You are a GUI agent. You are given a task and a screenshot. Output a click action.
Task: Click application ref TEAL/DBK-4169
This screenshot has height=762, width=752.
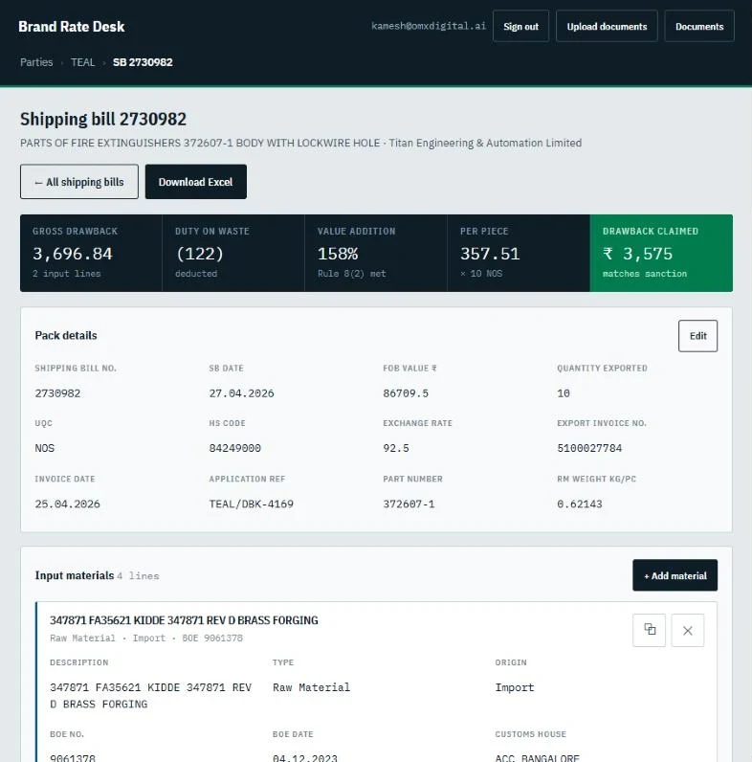tap(252, 504)
